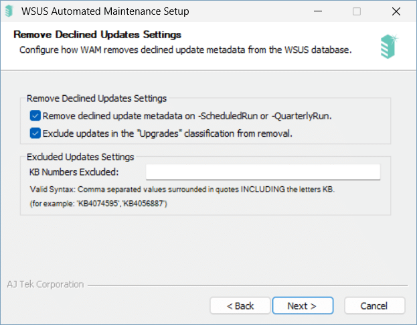Uncheck Remove declined update metadata checkbox
The image size is (417, 325).
point(35,116)
